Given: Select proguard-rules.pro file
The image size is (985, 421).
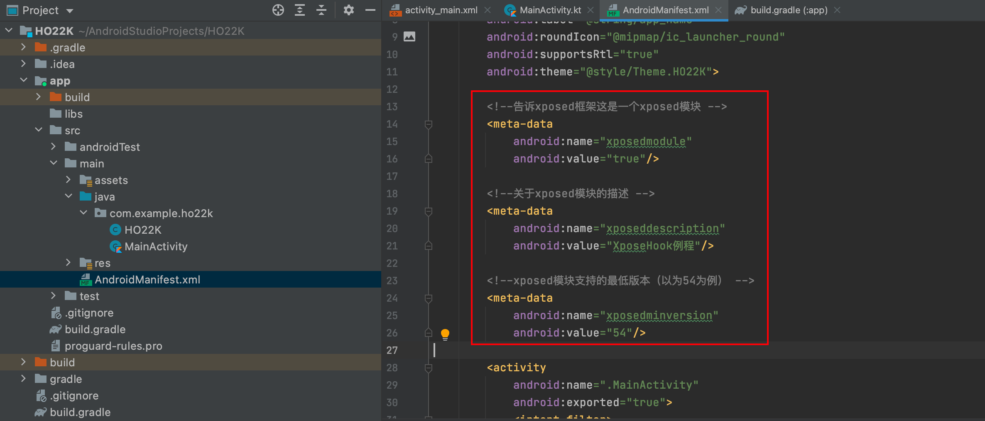Looking at the screenshot, I should pos(113,346).
